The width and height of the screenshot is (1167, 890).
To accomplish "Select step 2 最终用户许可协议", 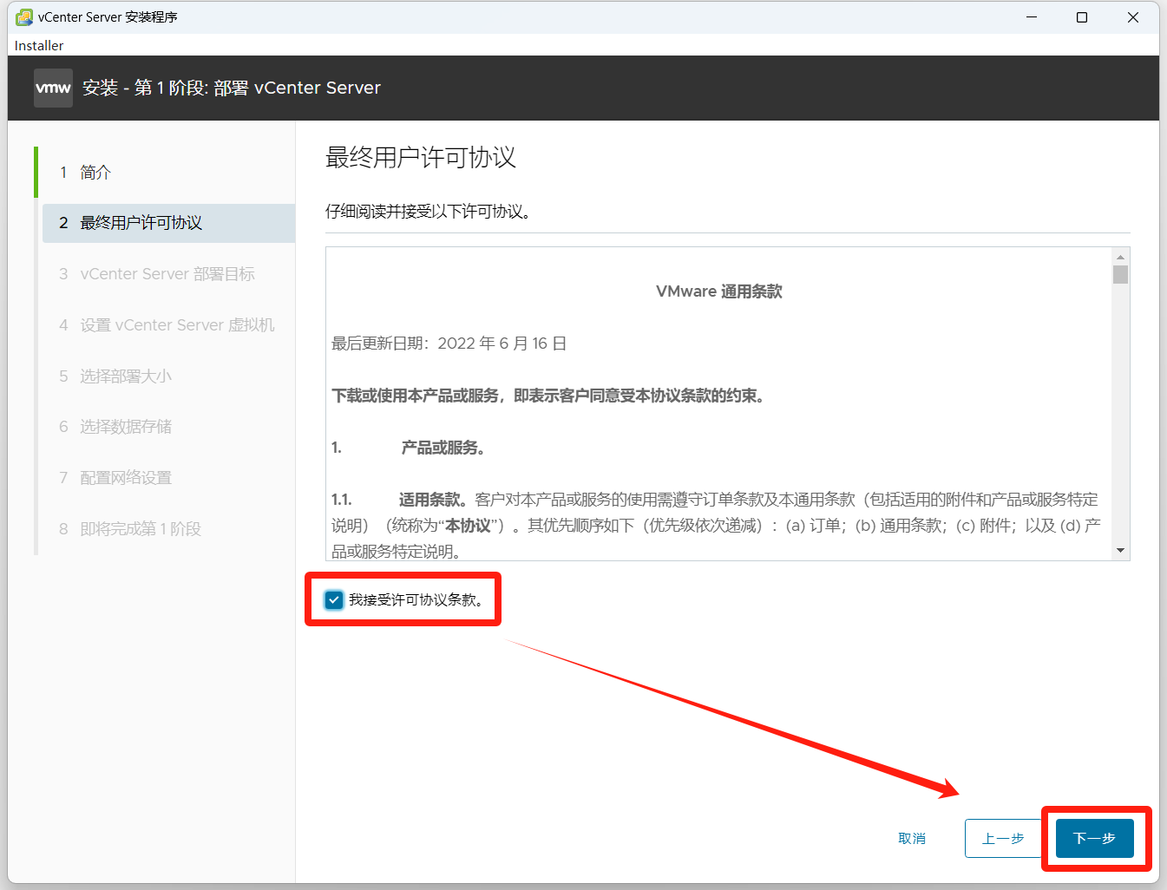I will pos(141,223).
